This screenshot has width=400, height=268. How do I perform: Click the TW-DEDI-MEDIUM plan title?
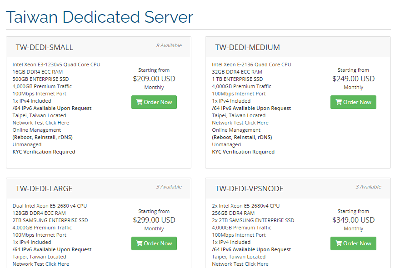[x=247, y=47]
